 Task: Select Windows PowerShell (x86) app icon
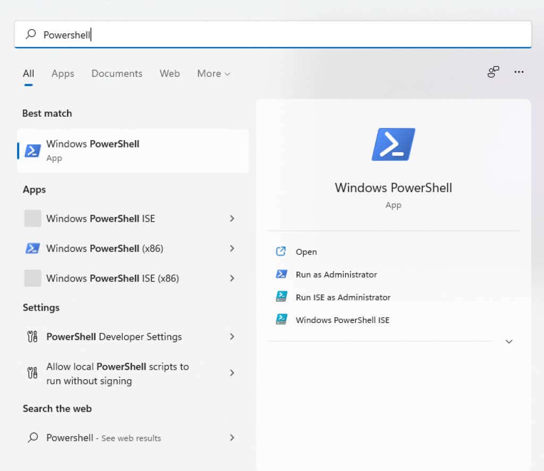click(x=32, y=248)
